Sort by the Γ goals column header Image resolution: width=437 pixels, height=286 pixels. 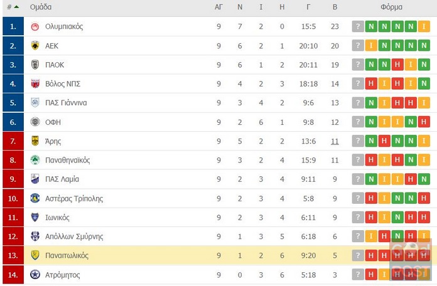pos(308,7)
